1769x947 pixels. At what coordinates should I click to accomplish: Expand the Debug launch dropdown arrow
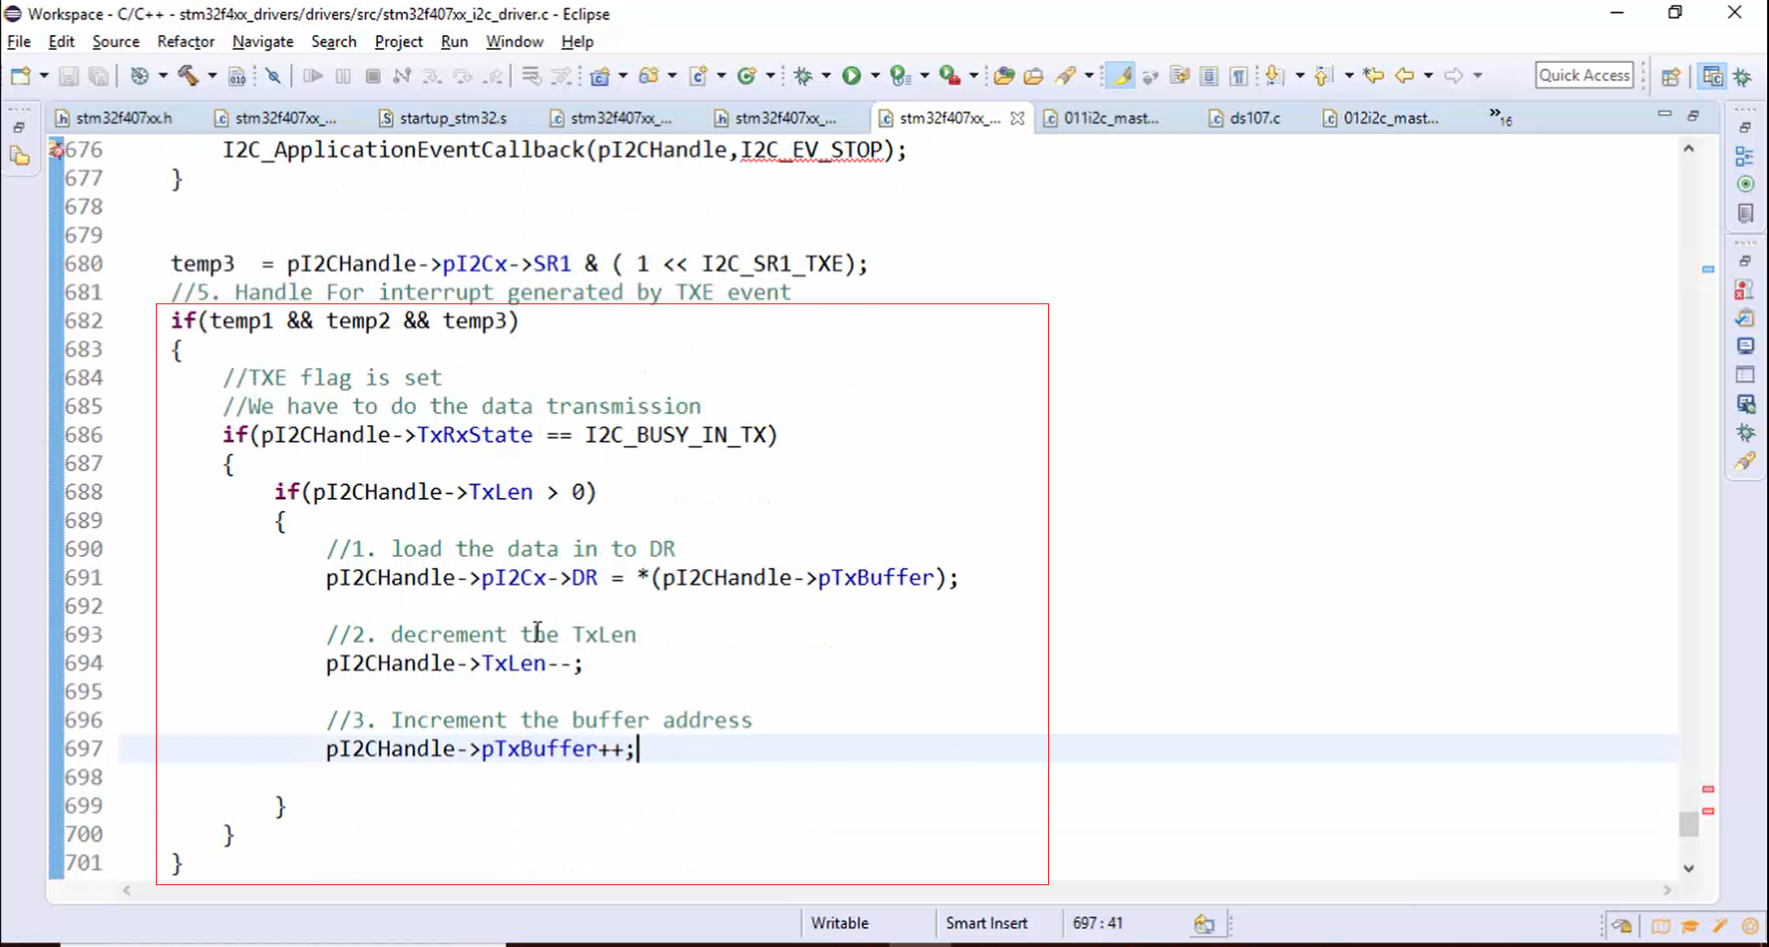point(826,76)
